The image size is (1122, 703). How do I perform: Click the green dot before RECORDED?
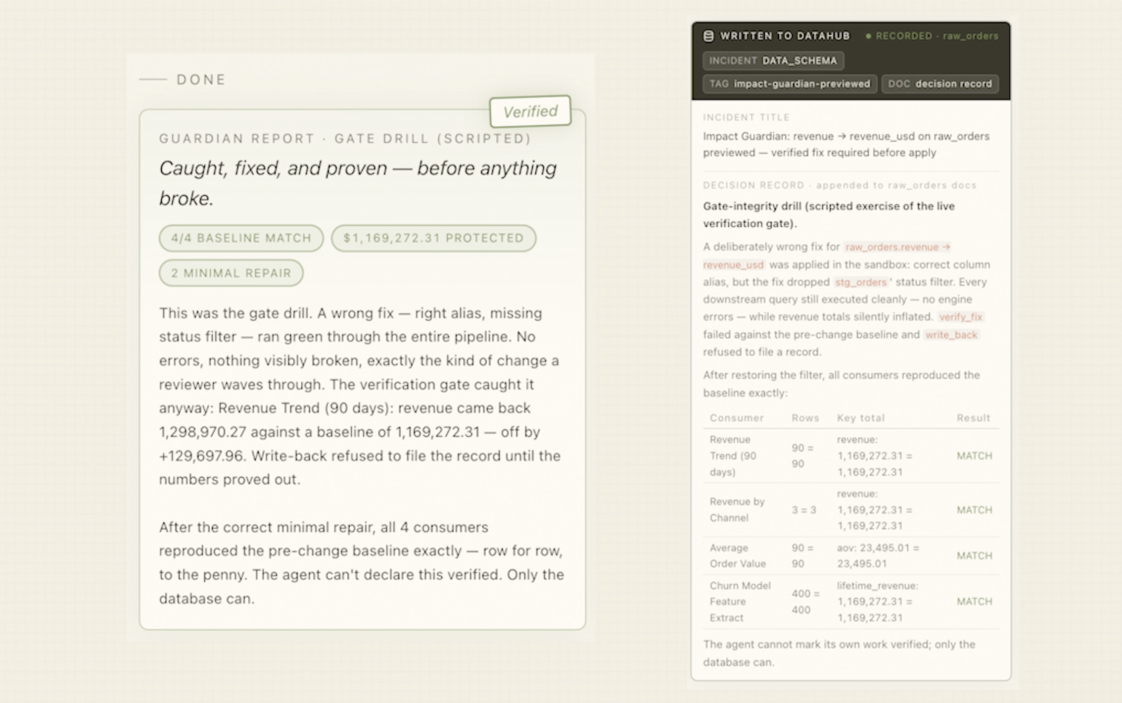pos(868,36)
